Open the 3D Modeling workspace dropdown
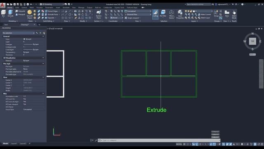 (x=52, y=4)
